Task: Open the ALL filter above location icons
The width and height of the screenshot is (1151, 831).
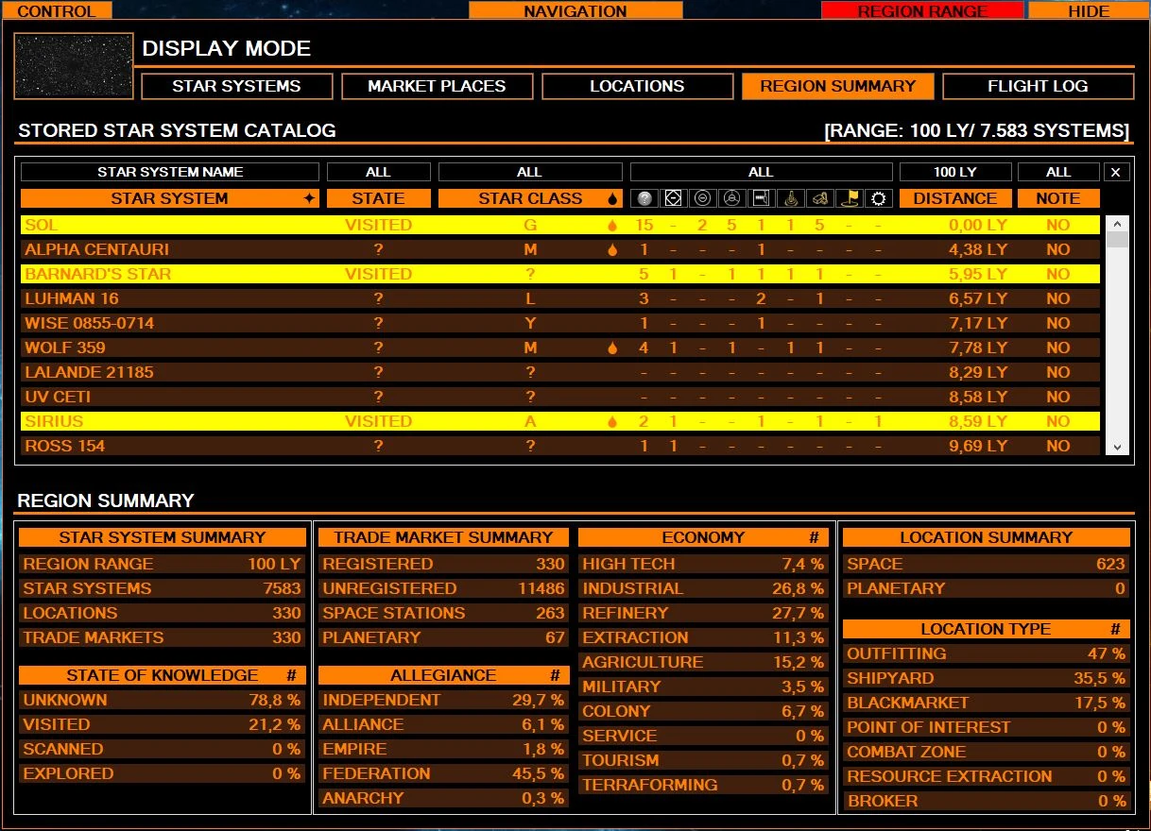Action: point(761,172)
